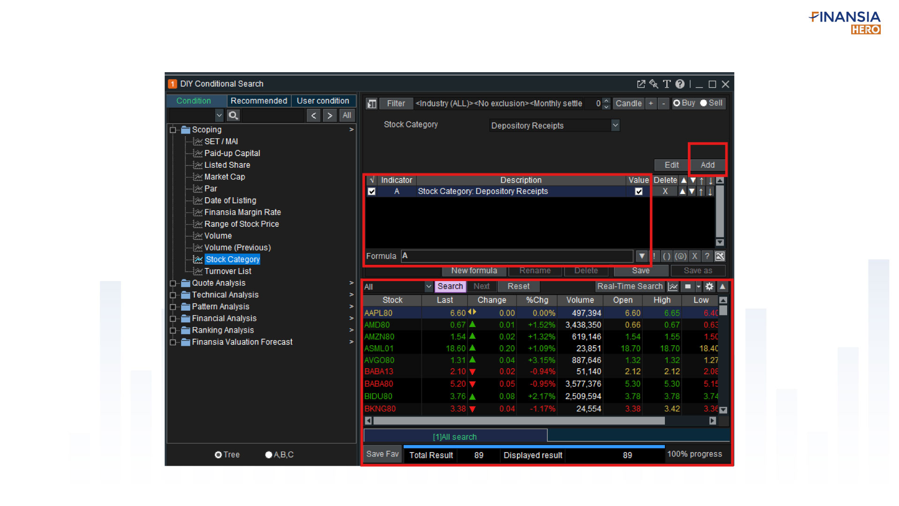Click the font size T icon
The image size is (899, 506).
pyautogui.click(x=667, y=84)
